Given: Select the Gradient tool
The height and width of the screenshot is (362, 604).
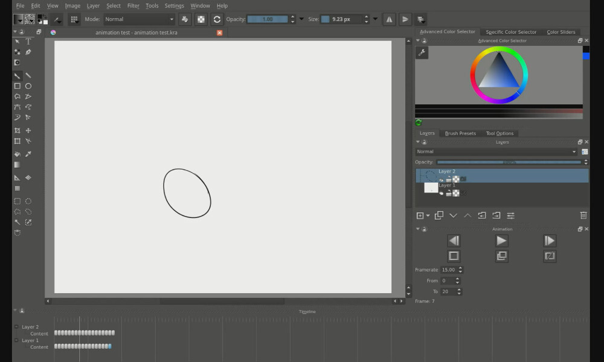Looking at the screenshot, I should click(18, 164).
